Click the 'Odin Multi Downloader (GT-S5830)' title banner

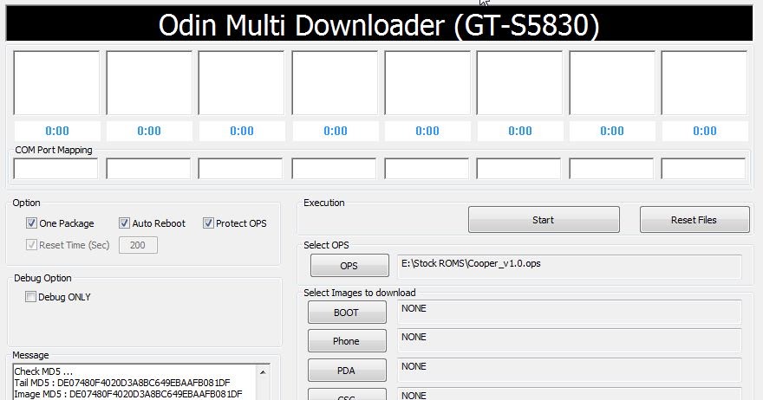(x=379, y=24)
